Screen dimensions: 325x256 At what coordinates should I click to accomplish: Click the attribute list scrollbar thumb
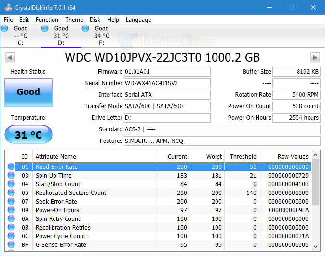(x=316, y=182)
